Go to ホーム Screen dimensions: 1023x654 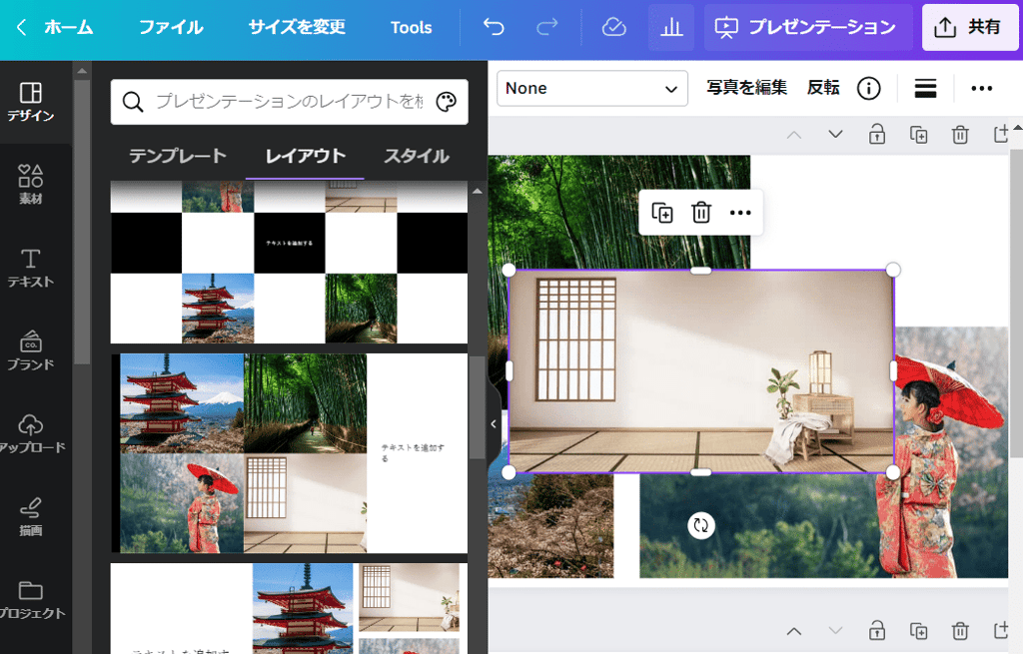click(x=69, y=27)
